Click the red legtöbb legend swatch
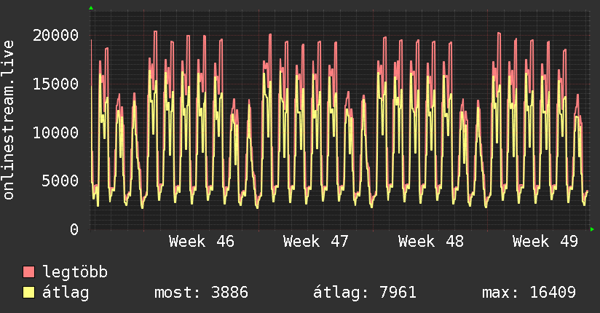Screen dimensions: 600x313 [29, 273]
